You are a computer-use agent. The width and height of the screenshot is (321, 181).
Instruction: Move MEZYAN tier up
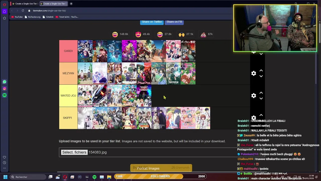(261, 70)
